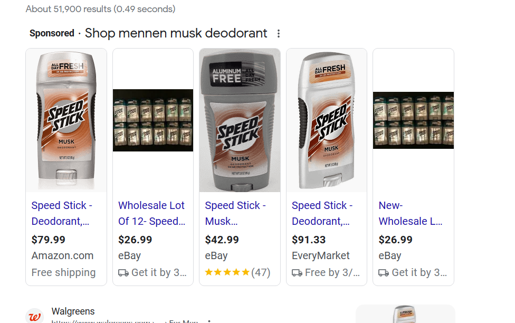
Task: Click the Amazon.com seller name
Action: click(x=62, y=256)
